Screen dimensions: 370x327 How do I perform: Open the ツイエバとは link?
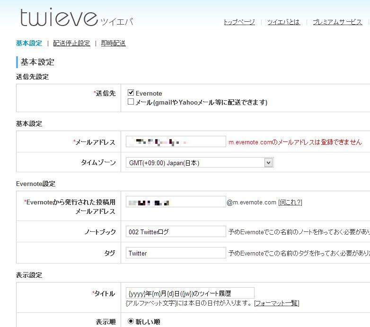pos(283,22)
